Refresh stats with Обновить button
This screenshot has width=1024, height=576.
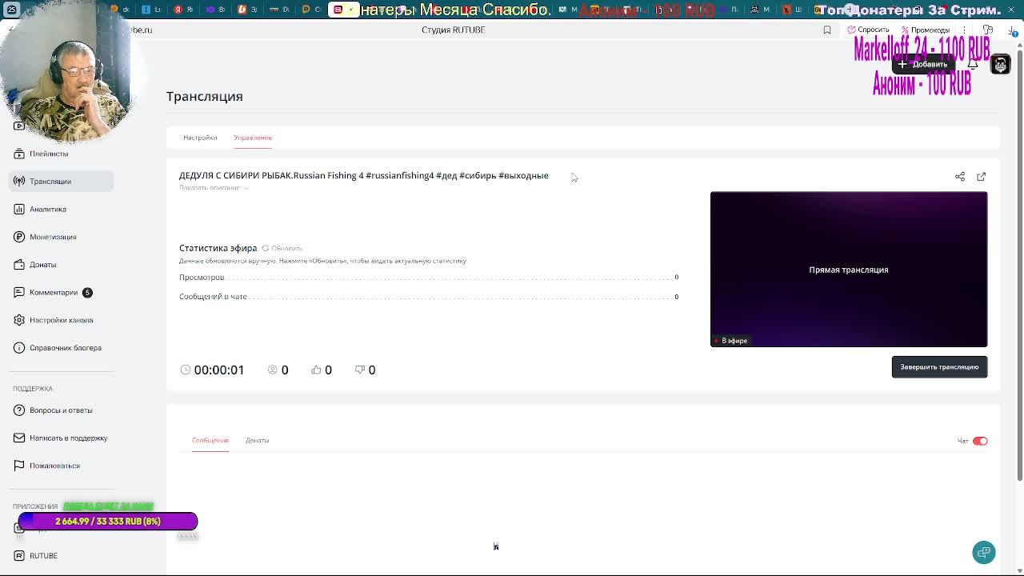pyautogui.click(x=282, y=249)
